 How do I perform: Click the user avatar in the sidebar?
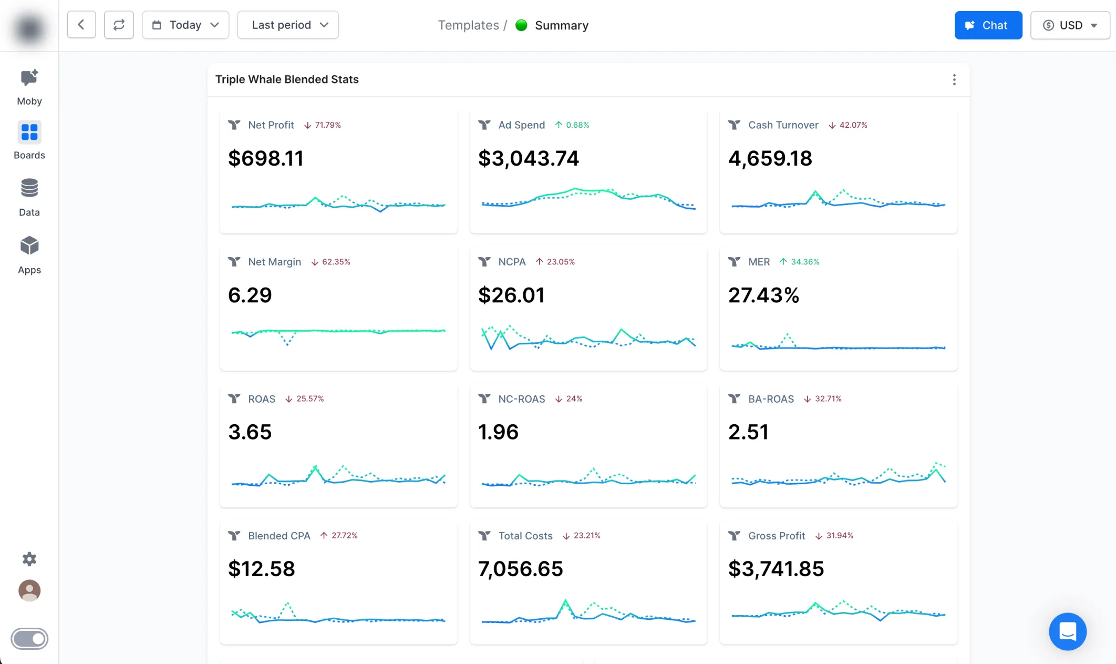pos(29,590)
